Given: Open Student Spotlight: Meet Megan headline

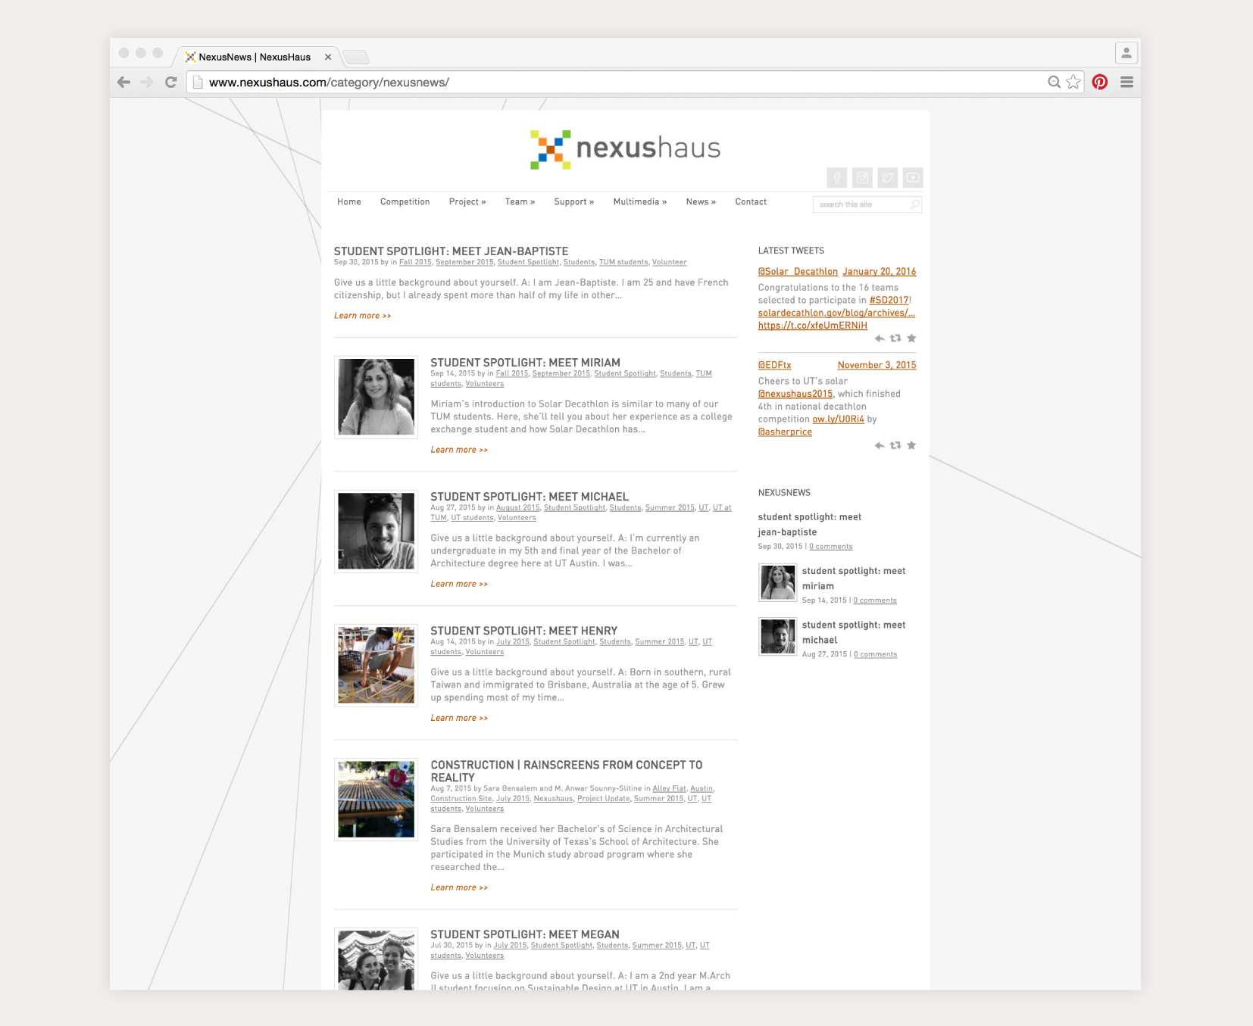Looking at the screenshot, I should (x=525, y=934).
